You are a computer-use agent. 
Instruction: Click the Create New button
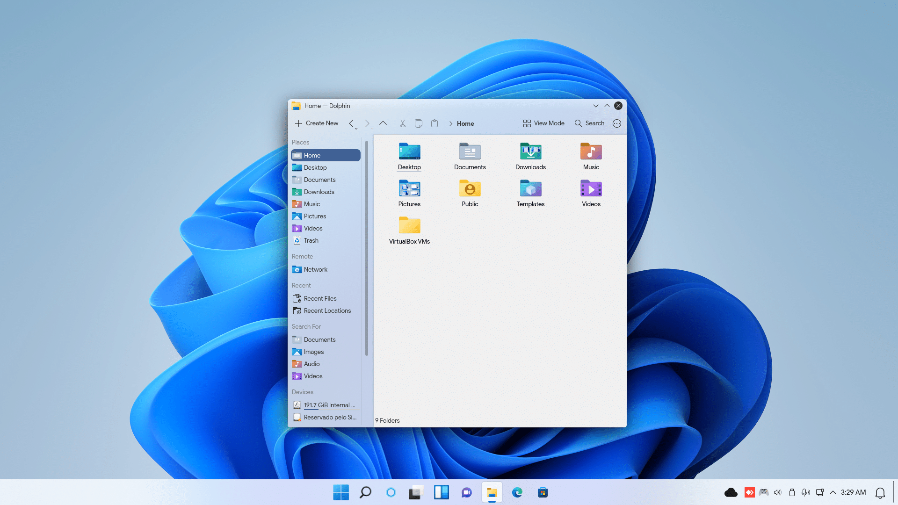click(x=316, y=123)
